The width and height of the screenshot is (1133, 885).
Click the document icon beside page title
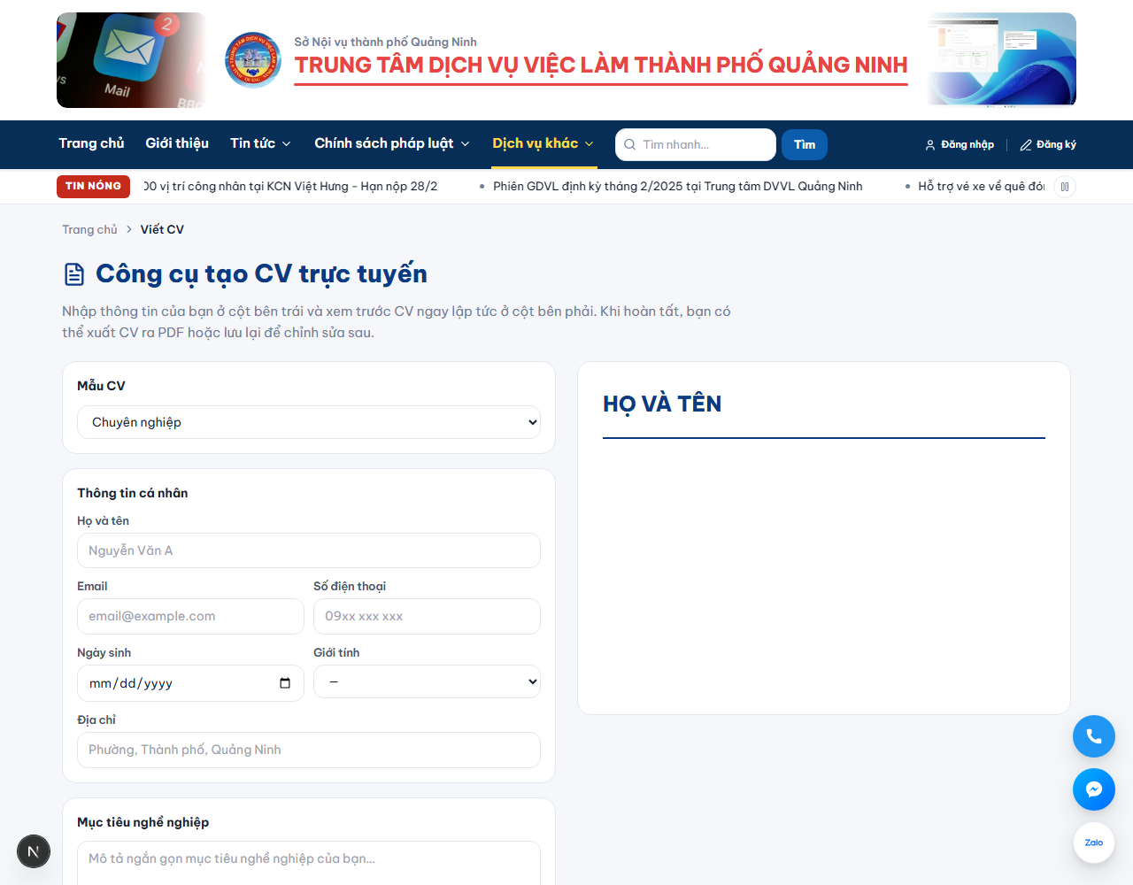click(74, 274)
